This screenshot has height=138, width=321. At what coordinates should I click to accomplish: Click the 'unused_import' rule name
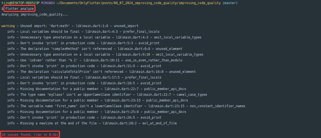click(126, 26)
